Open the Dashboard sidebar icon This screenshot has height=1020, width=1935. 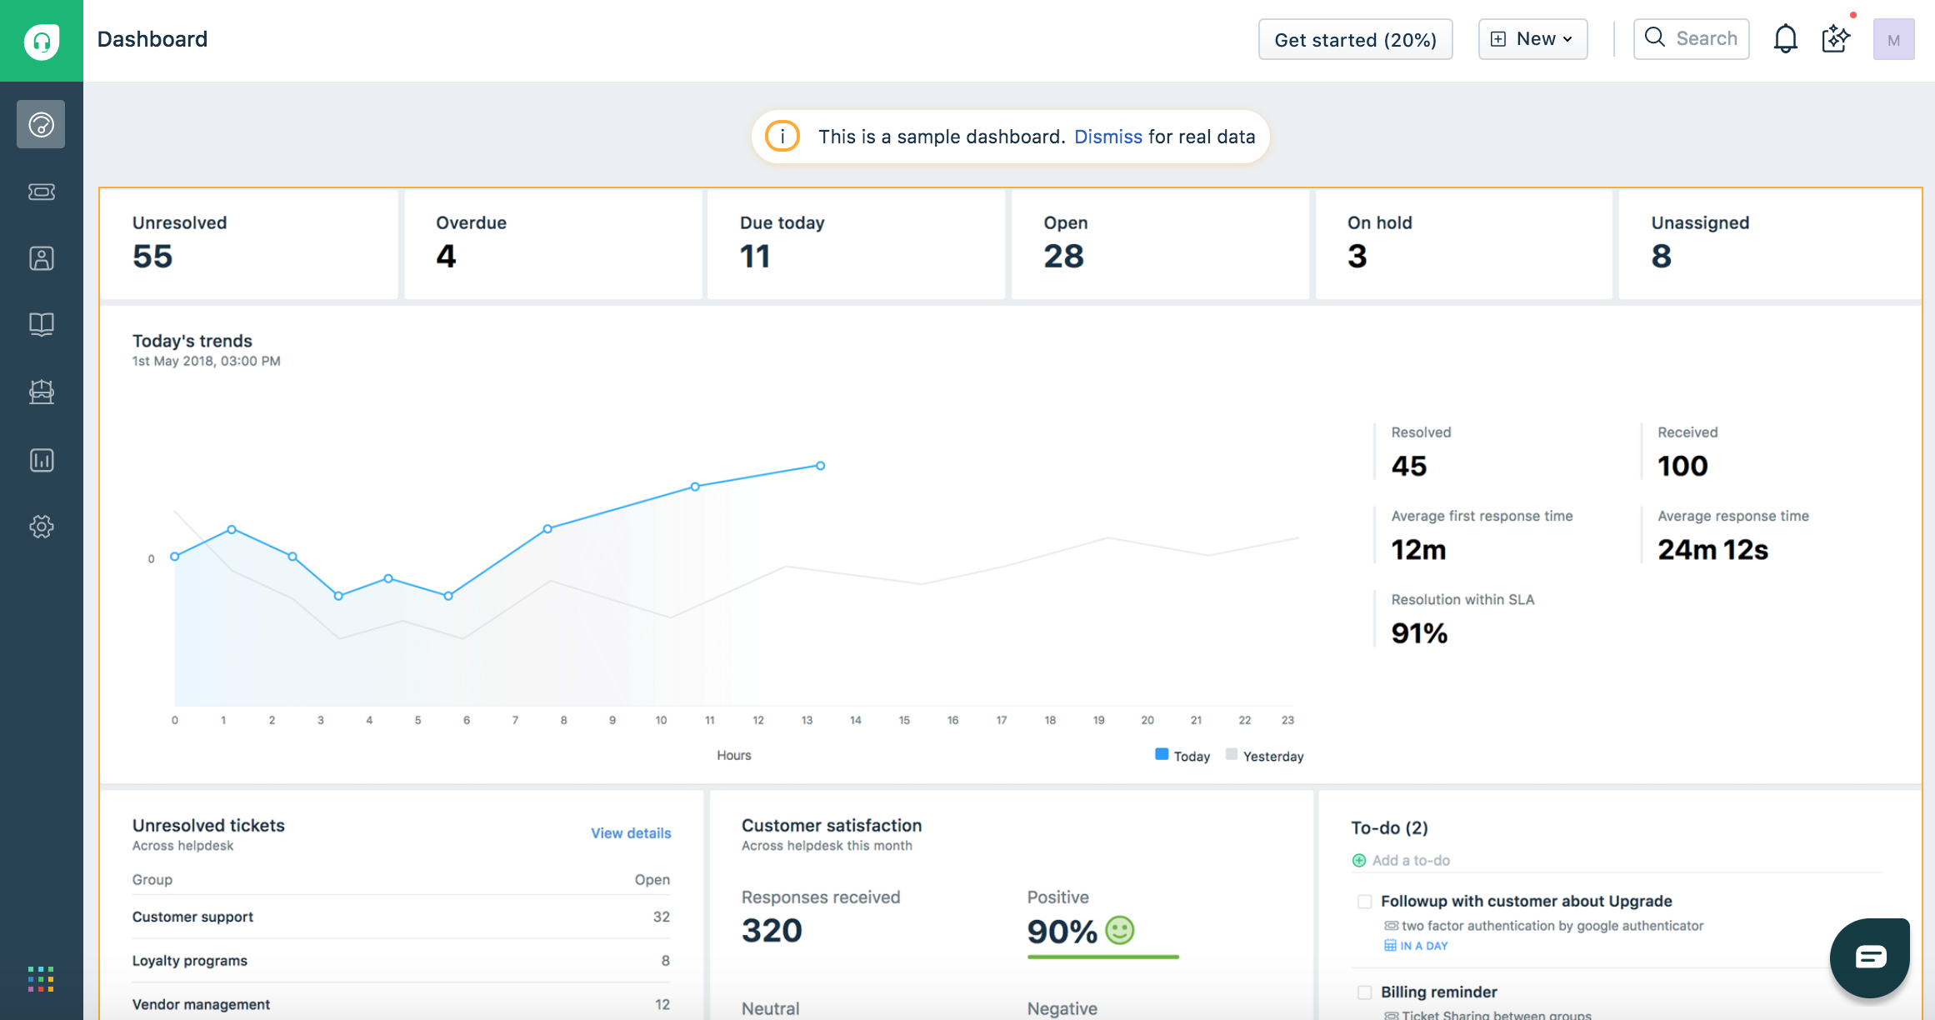coord(41,125)
